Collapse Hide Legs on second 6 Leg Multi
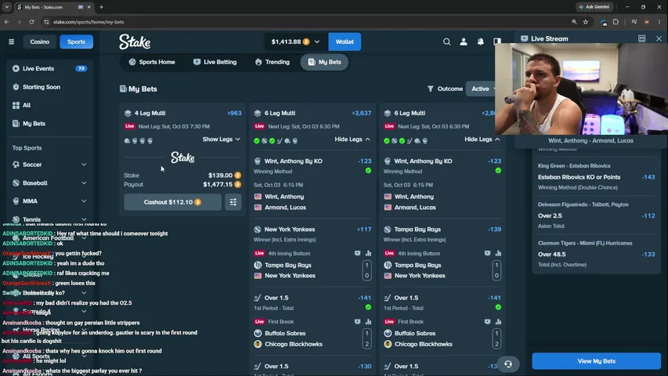The height and width of the screenshot is (376, 668). (x=482, y=139)
